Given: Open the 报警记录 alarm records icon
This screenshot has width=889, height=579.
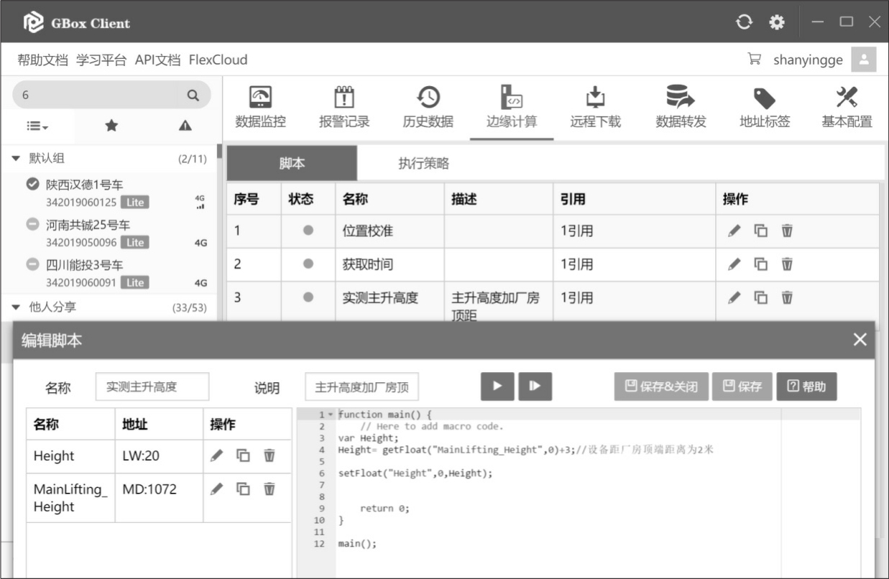Looking at the screenshot, I should click(x=344, y=98).
